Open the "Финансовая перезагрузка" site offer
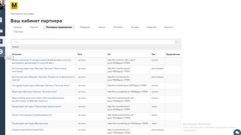241x135 pixels. (37, 106)
